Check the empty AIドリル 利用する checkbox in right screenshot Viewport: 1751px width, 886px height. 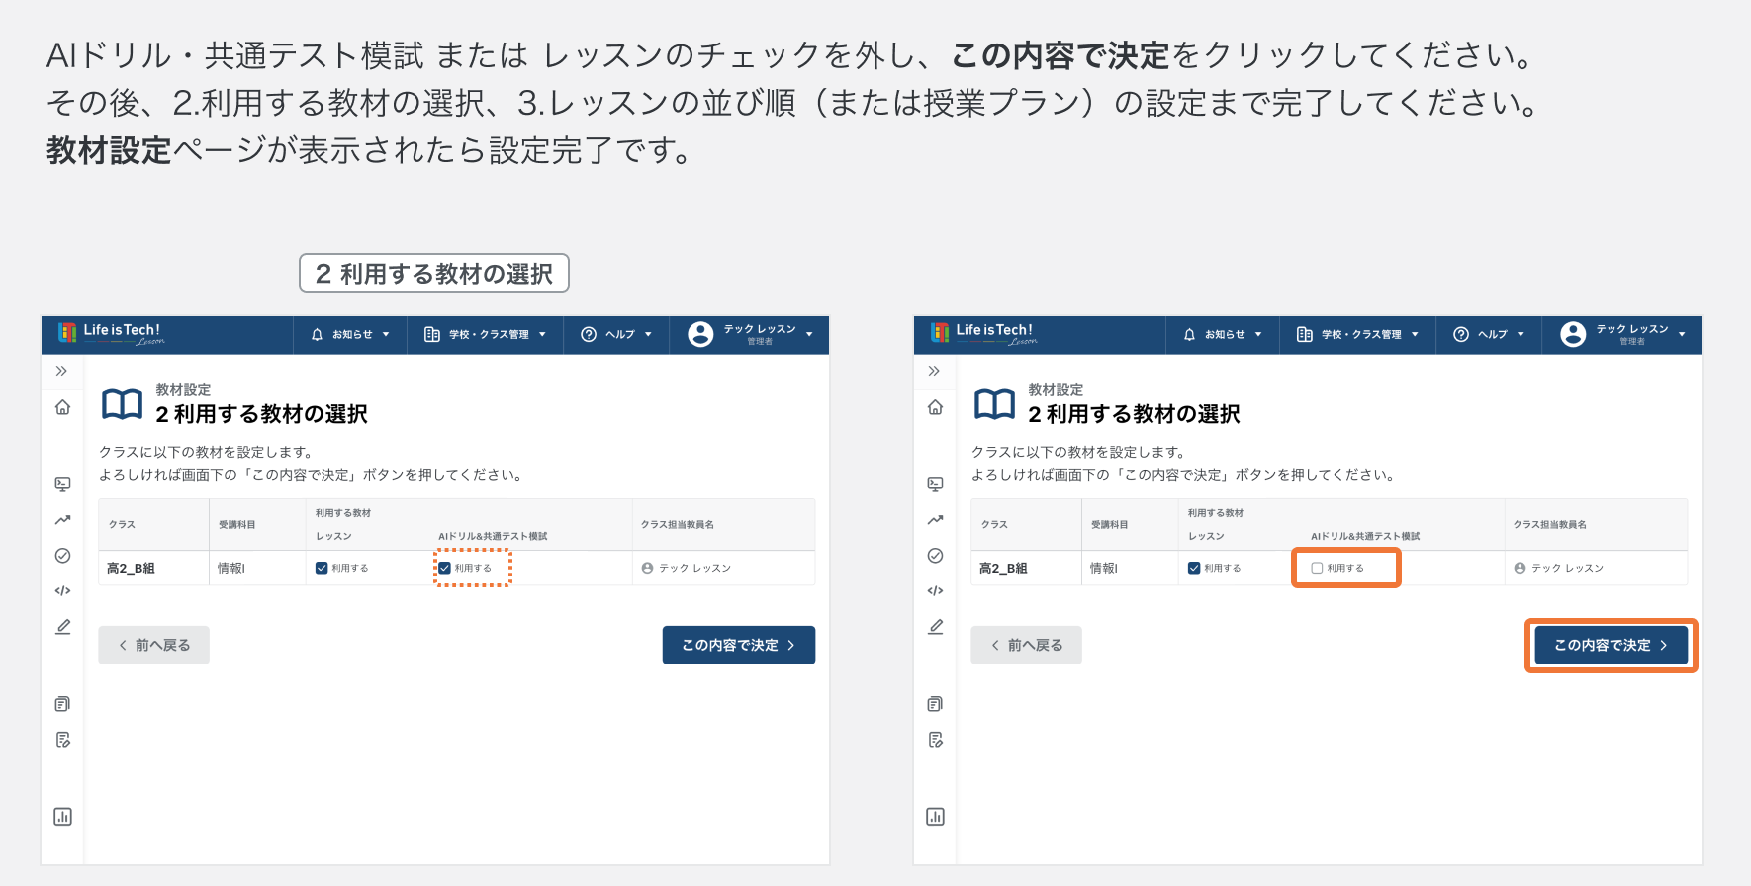click(x=1317, y=568)
